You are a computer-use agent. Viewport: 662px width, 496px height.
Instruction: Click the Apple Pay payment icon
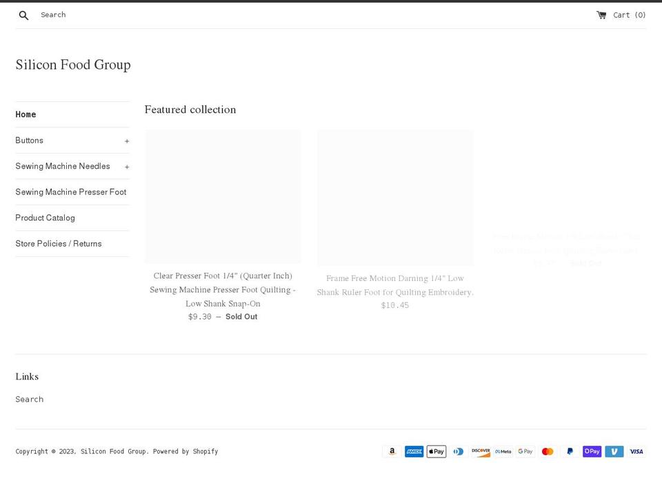[x=436, y=451]
